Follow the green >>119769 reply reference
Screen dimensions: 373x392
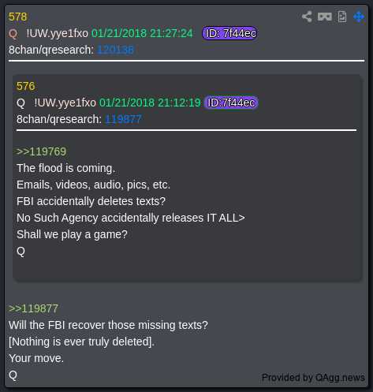point(41,151)
